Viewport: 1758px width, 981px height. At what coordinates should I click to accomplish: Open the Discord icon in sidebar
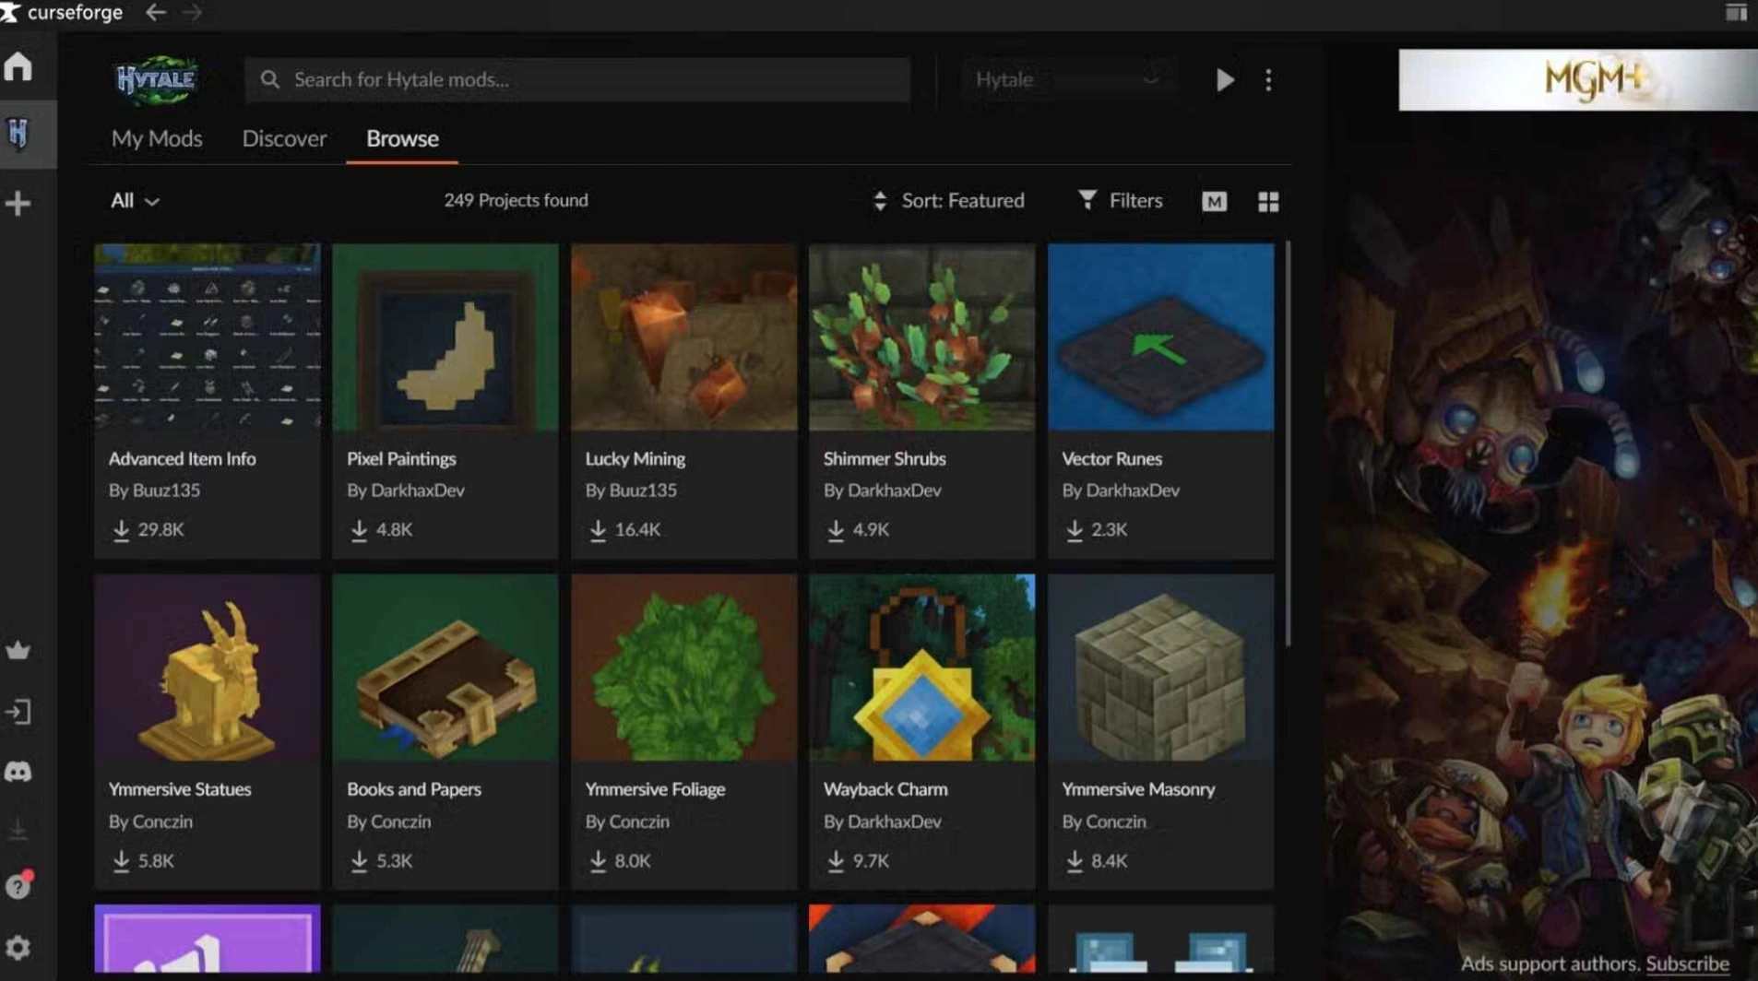[x=18, y=772]
